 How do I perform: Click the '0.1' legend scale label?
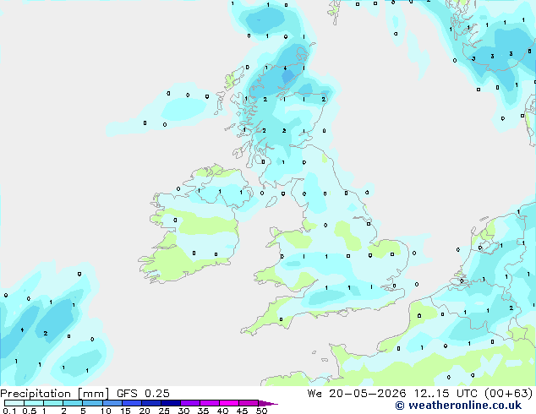coord(9,411)
